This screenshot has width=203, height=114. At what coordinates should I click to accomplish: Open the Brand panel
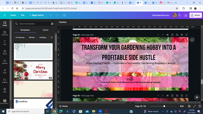pyautogui.click(x=5, y=52)
